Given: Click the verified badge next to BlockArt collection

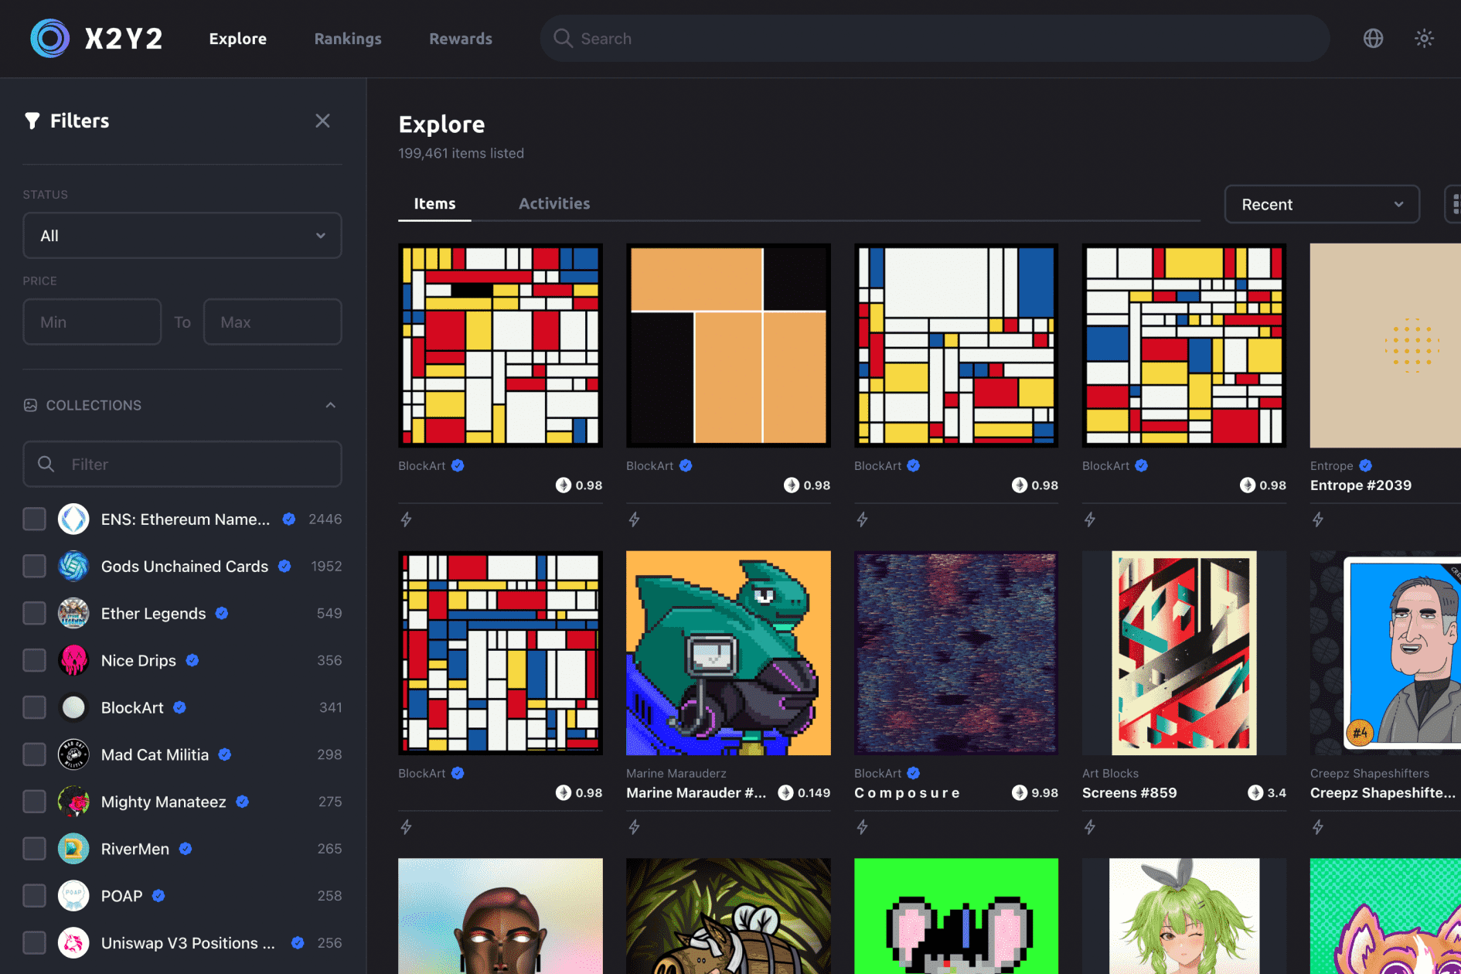Looking at the screenshot, I should [179, 707].
